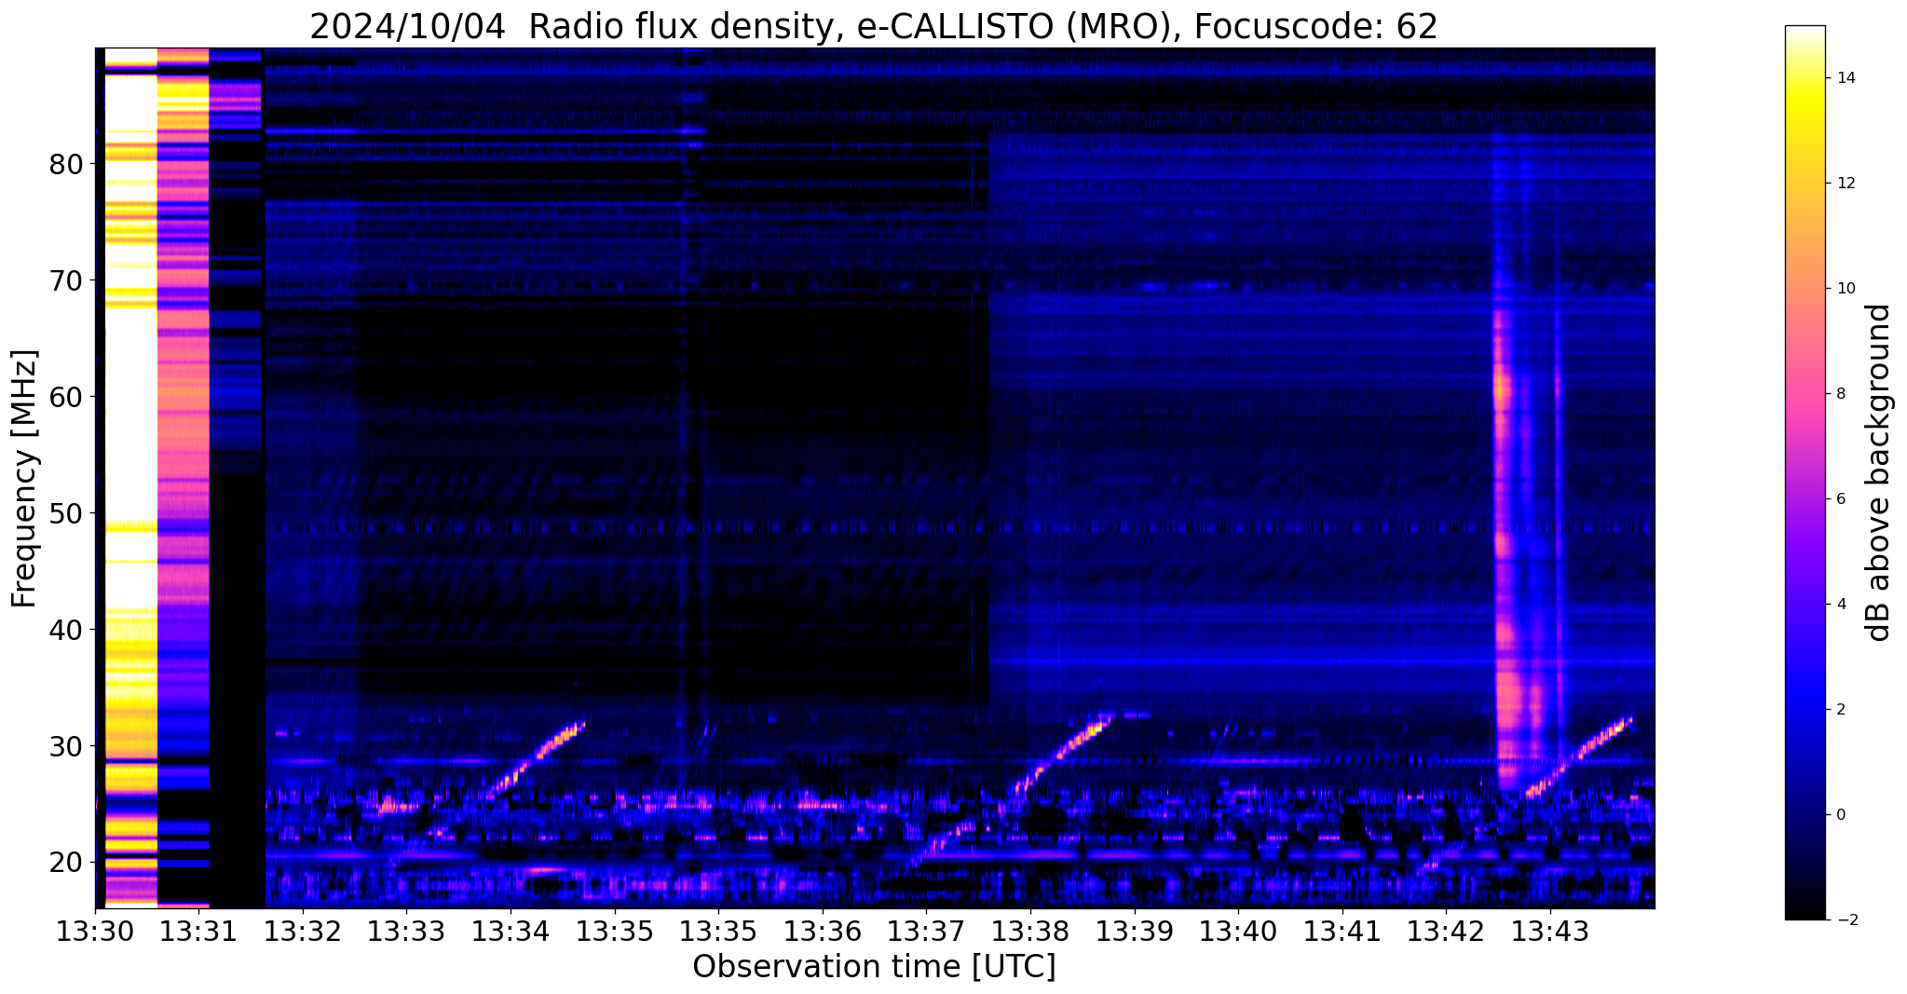Click colorbar tick label 12
Image resolution: width=1907 pixels, height=994 pixels.
point(1845,184)
